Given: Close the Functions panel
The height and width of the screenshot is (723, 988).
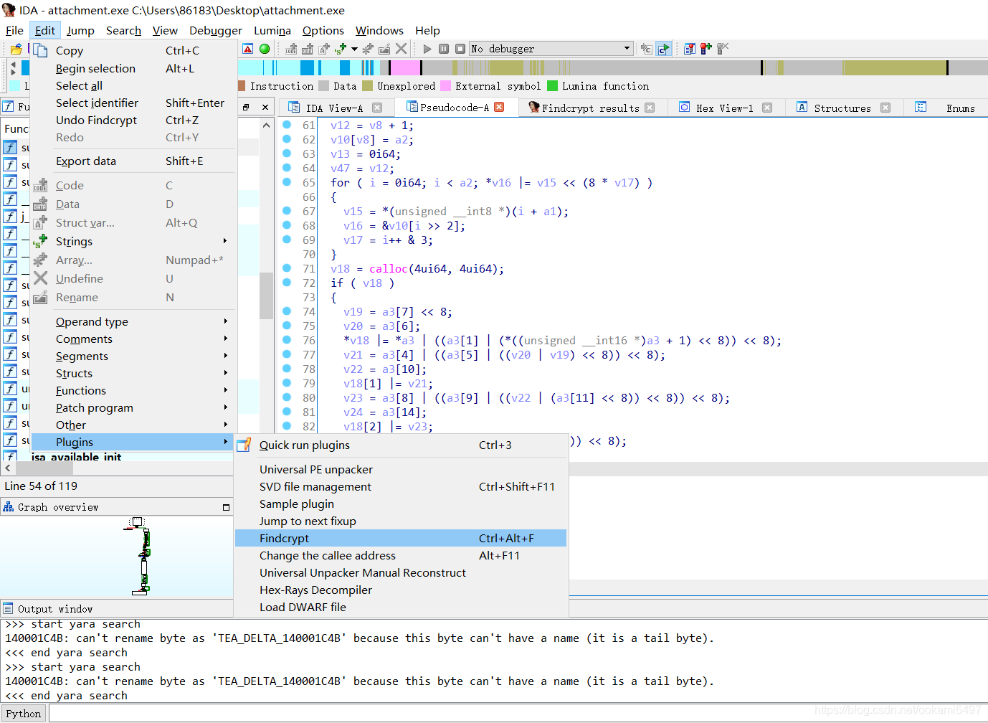Looking at the screenshot, I should click(x=265, y=107).
